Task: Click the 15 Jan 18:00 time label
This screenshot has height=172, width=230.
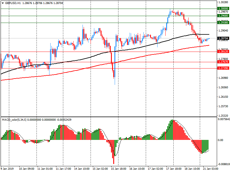Action: coord(118,169)
